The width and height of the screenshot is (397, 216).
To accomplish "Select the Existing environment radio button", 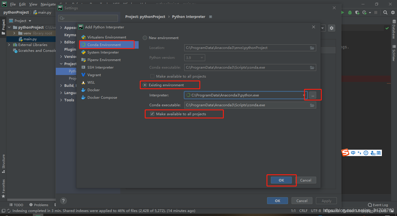I will (145, 85).
